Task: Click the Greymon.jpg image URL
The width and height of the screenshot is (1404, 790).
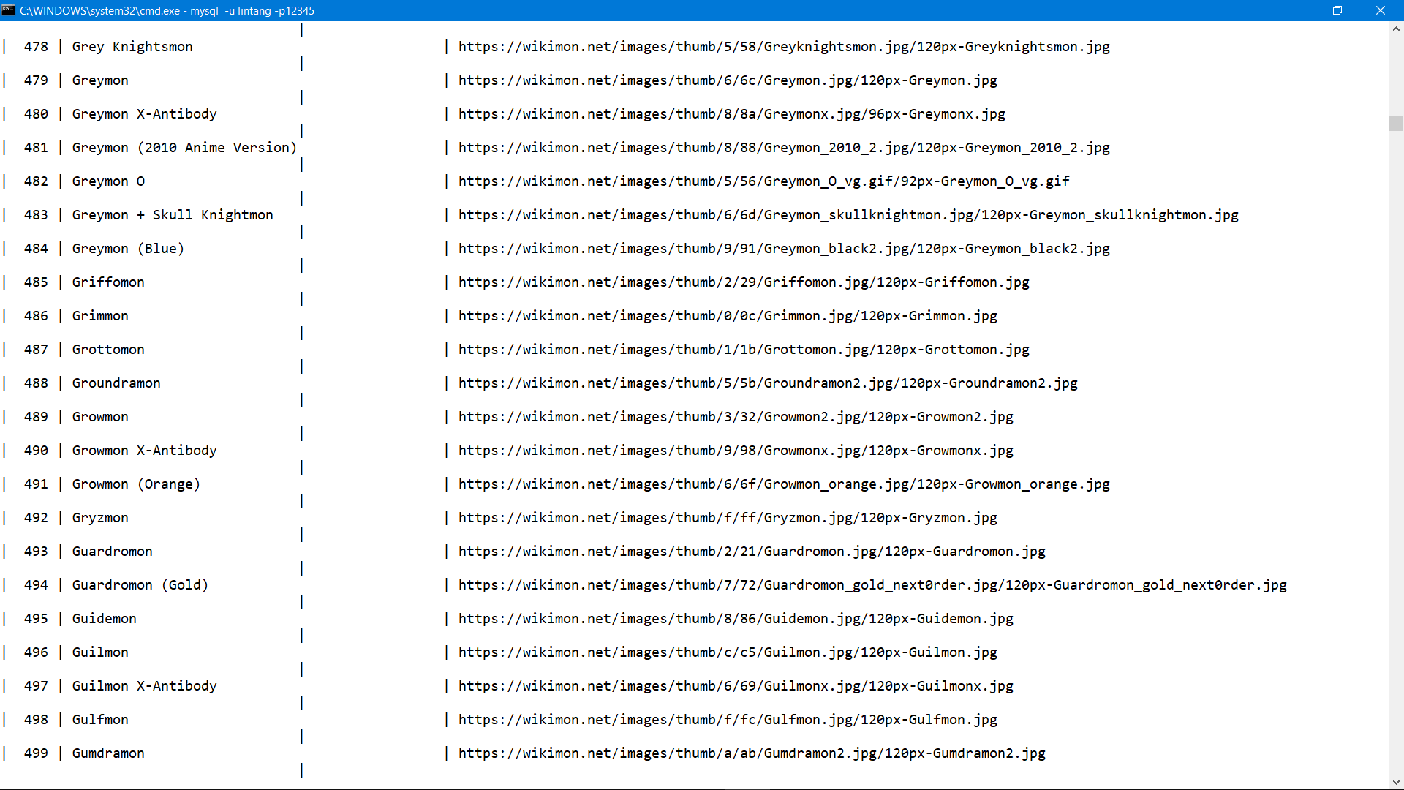Action: (x=728, y=80)
